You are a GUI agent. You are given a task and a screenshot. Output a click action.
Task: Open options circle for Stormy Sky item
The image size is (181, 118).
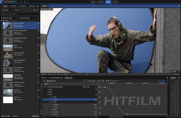(x=39, y=90)
